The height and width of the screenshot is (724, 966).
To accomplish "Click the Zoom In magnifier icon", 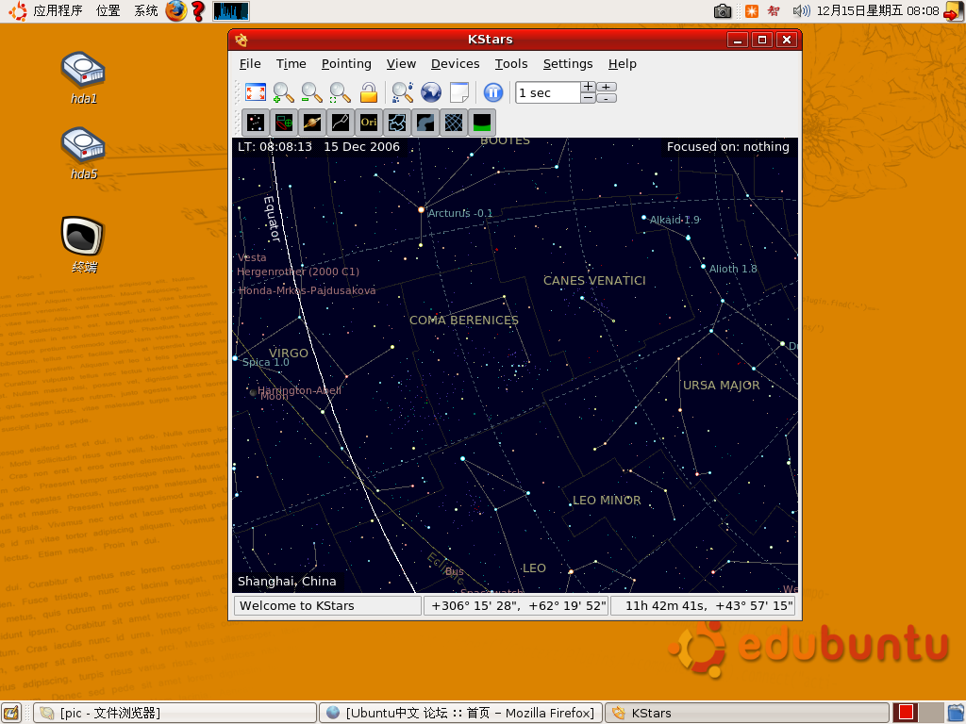I will click(x=283, y=93).
